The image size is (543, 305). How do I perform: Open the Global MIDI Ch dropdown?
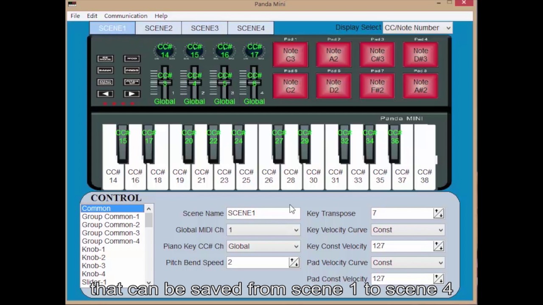[x=263, y=230]
